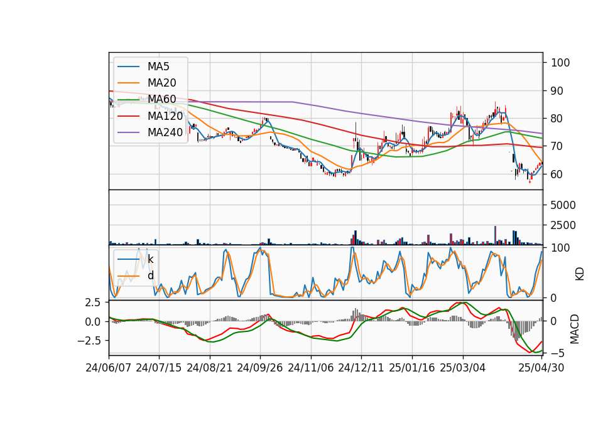Click the 100 price axis label
Image resolution: width=603 pixels, height=433 pixels.
coord(560,63)
